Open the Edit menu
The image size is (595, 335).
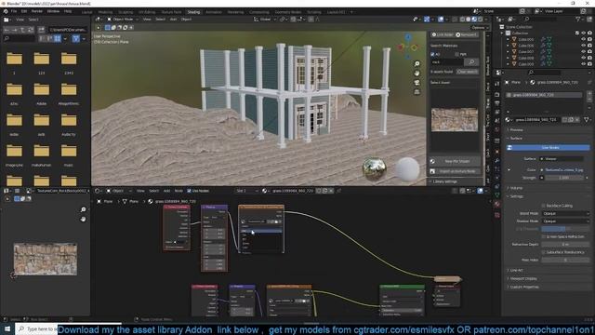tap(24, 11)
